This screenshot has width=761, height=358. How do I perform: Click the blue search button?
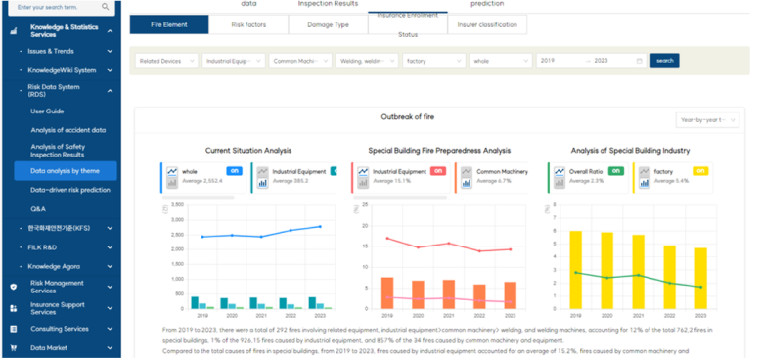pos(664,61)
